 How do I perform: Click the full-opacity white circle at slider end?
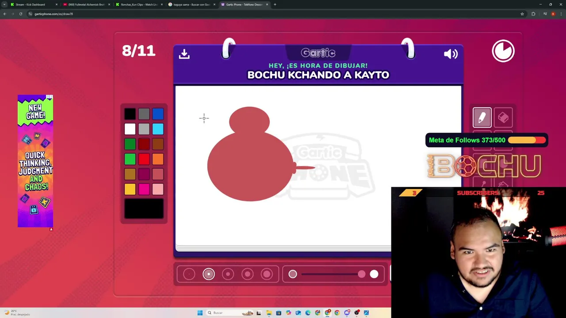(x=374, y=274)
